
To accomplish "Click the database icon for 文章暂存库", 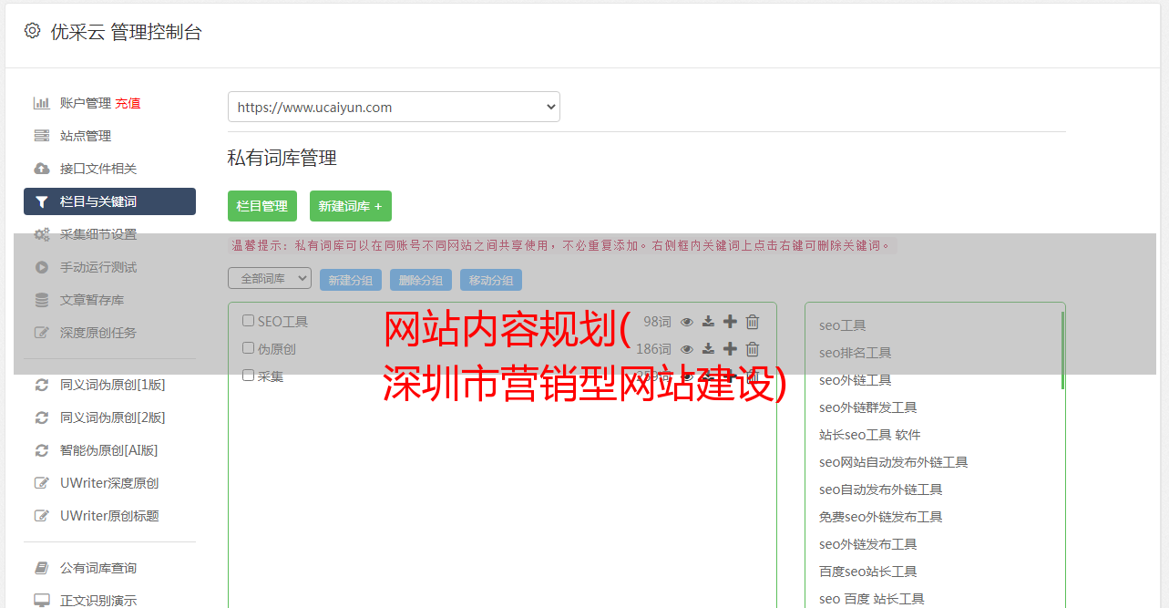I will tap(42, 300).
